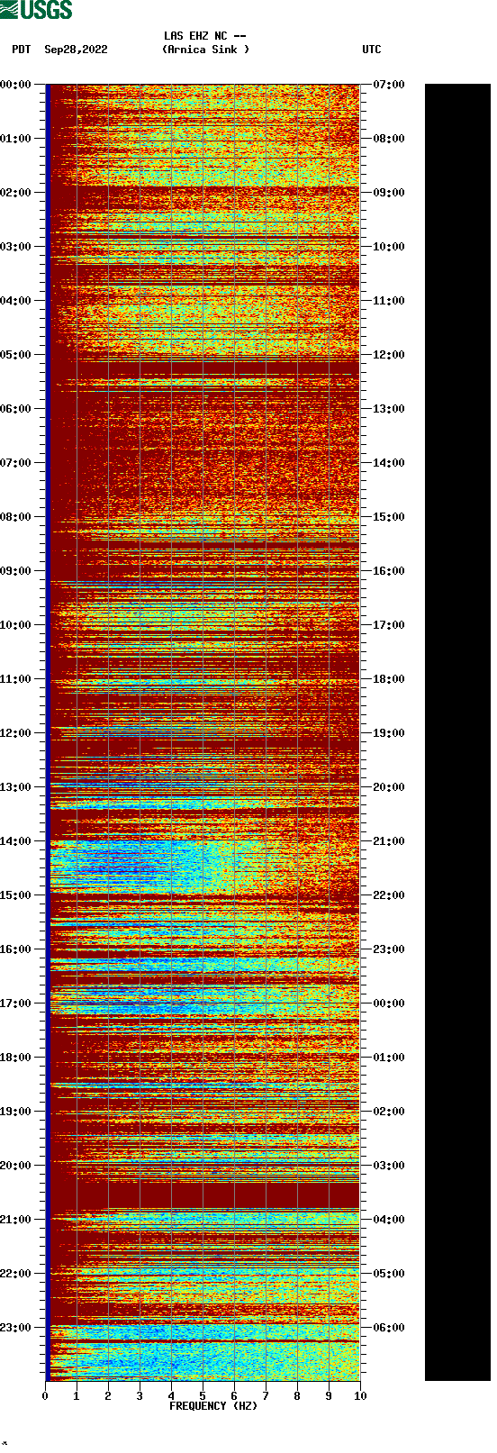Screen dimensions: 497x1453
Task: Click the 17:00 PDT time label
Action: coord(15,1003)
